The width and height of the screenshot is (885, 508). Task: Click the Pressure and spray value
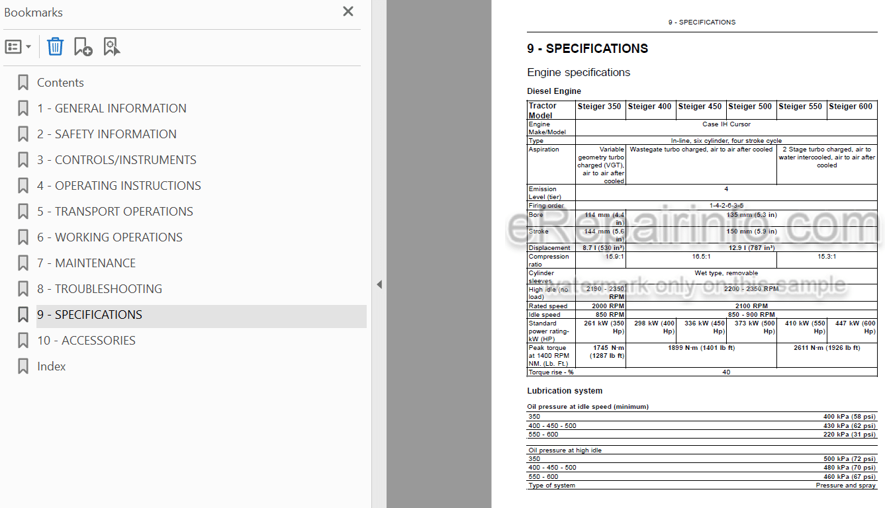[846, 486]
